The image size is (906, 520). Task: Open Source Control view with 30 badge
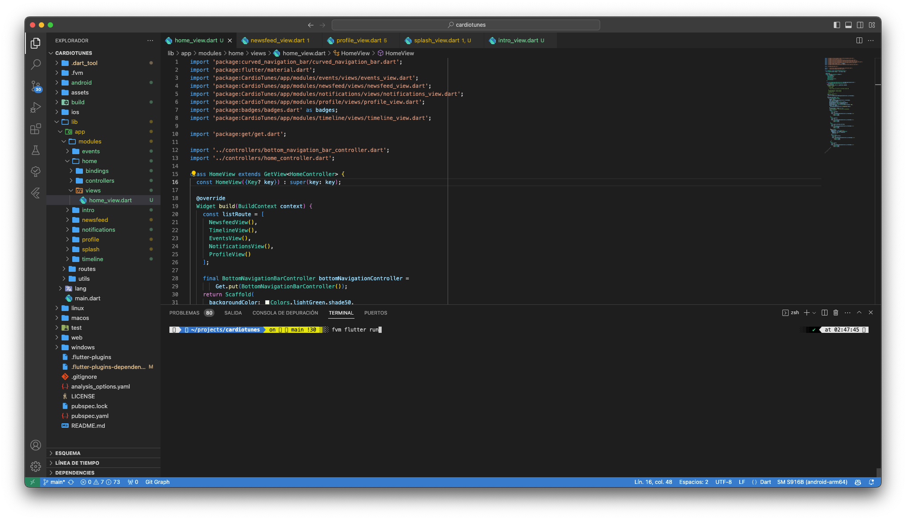tap(36, 86)
